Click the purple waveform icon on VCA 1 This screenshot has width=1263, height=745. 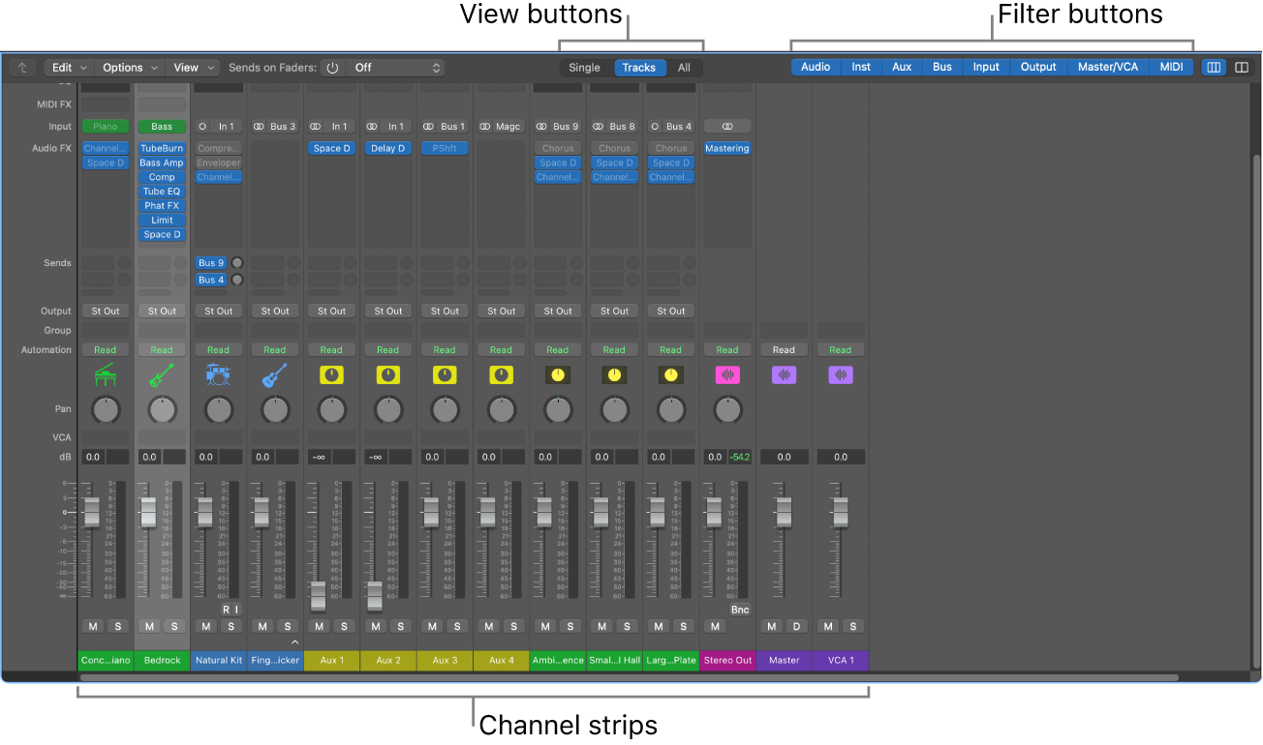tap(841, 375)
